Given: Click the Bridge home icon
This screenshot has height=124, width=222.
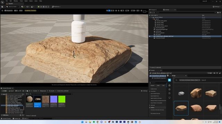Looking at the screenshot, I should coord(170,85).
